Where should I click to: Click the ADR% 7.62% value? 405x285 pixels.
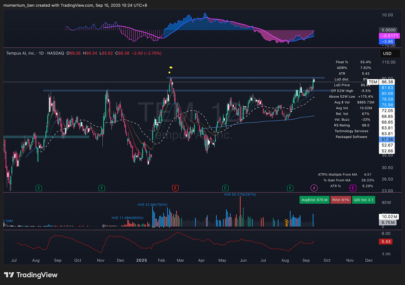coord(366,68)
